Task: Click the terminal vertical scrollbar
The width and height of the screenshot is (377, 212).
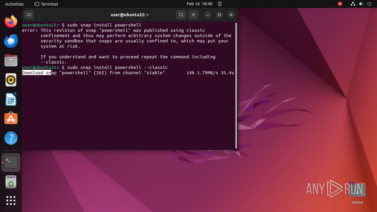Action: [236, 85]
